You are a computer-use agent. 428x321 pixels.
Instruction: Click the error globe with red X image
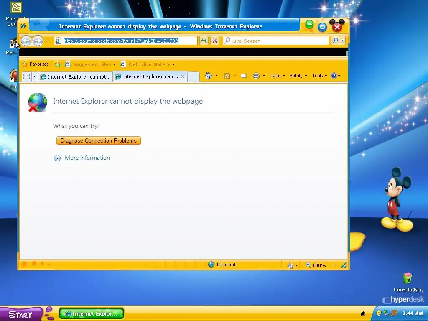[x=38, y=103]
